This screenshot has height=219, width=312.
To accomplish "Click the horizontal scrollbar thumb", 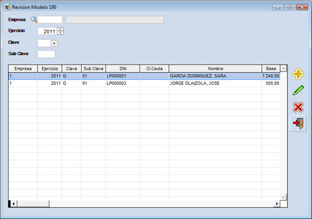I will click(33, 204).
